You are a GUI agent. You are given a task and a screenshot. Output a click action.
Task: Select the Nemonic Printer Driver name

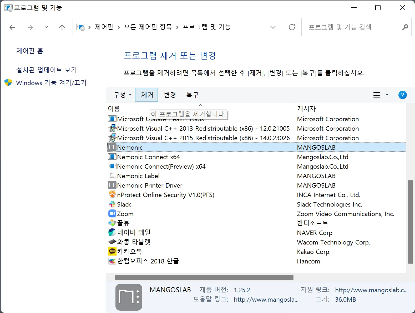pos(150,185)
